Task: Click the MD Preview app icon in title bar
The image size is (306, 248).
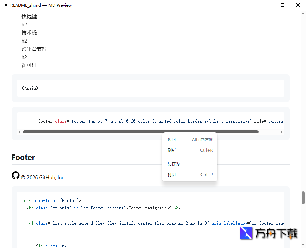Action: coord(6,5)
